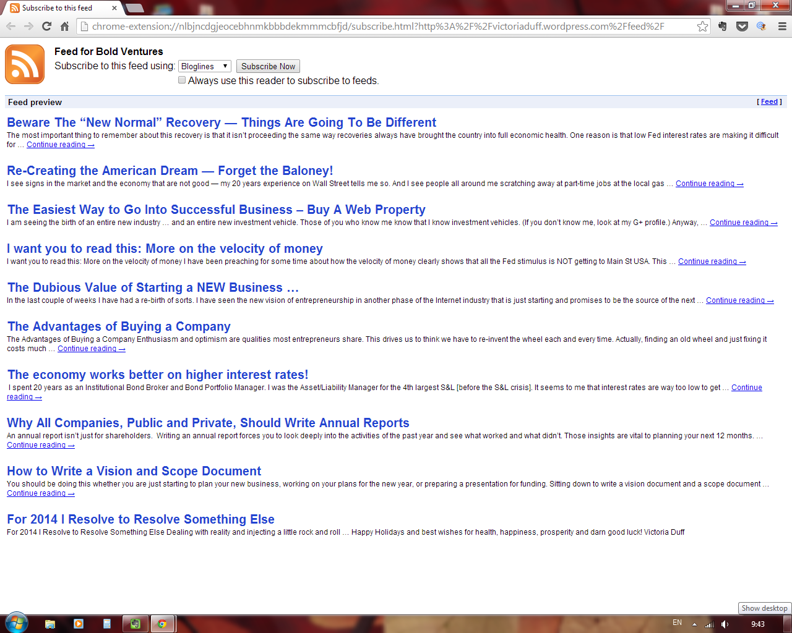Click the Pocket extension icon
The image size is (792, 633).
point(742,26)
